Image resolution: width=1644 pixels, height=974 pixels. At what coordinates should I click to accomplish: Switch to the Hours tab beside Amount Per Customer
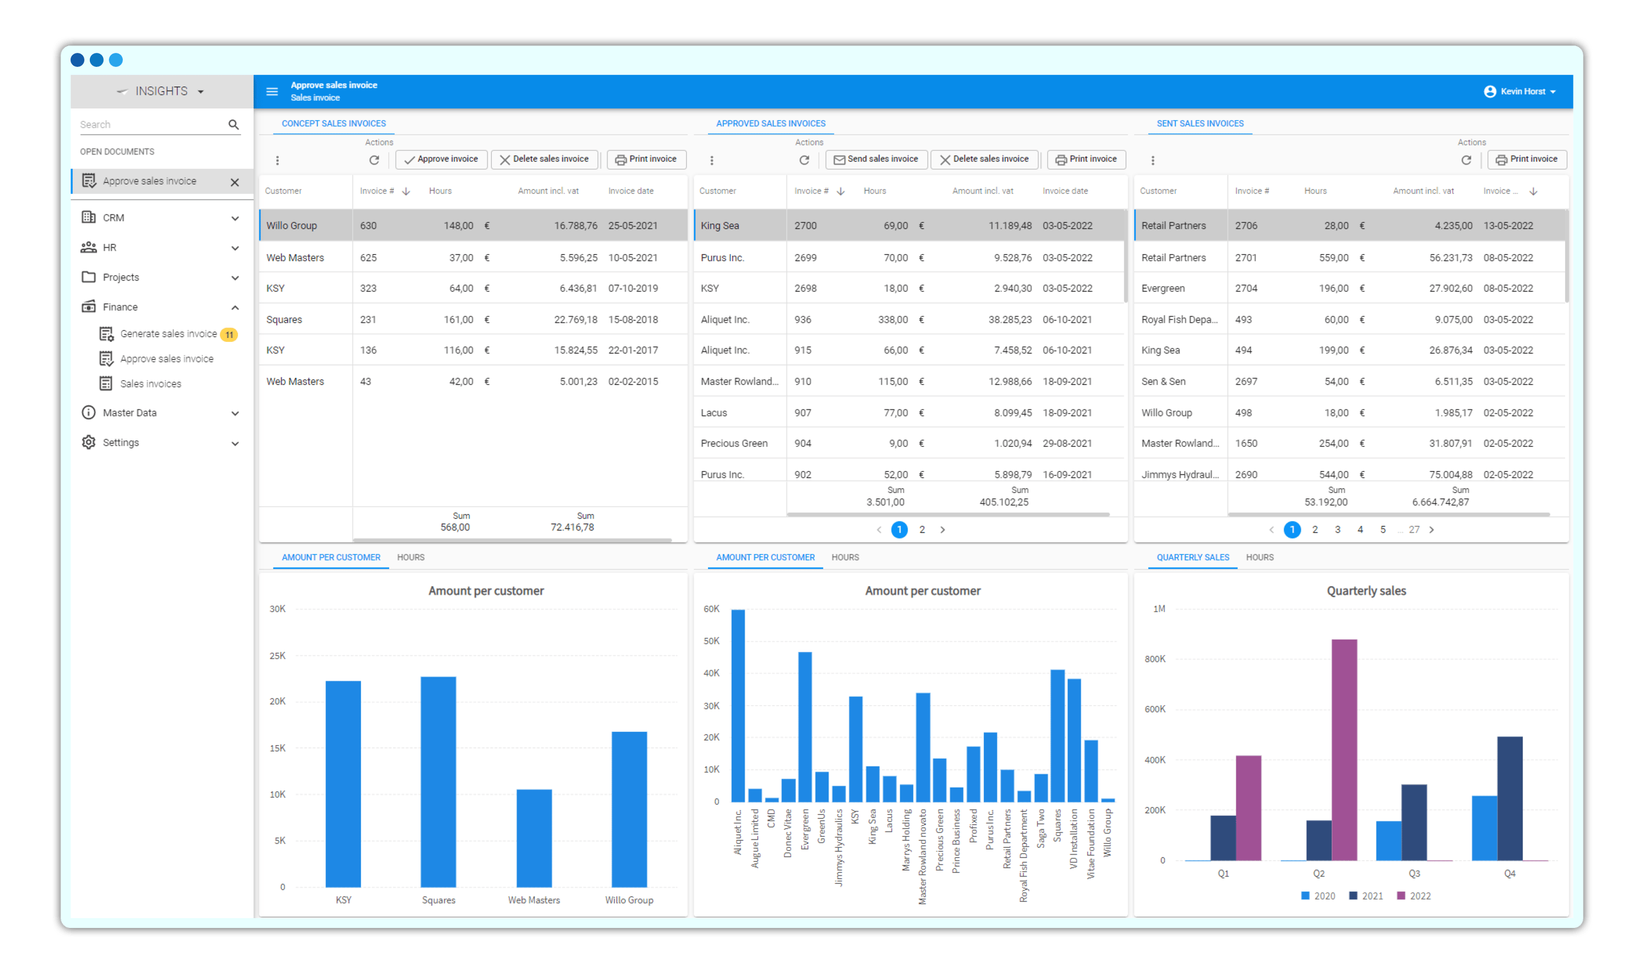pyautogui.click(x=411, y=557)
